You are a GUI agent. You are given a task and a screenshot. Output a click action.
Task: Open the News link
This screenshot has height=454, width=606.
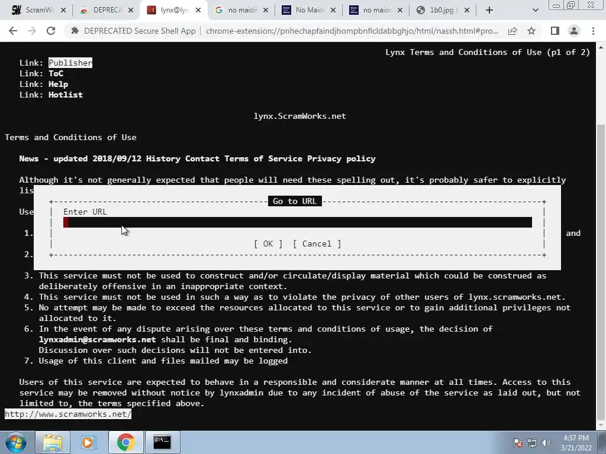click(29, 158)
